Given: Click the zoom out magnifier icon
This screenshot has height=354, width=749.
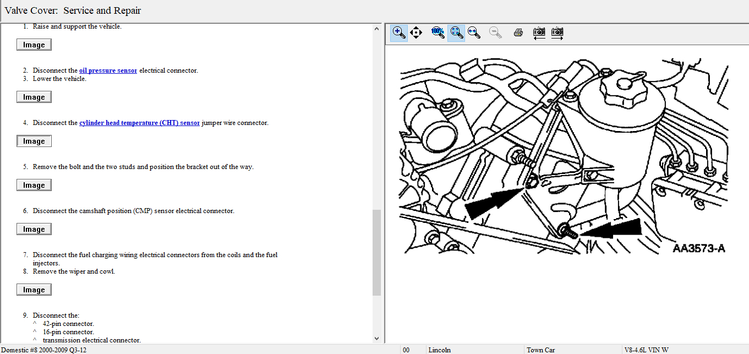Looking at the screenshot, I should (495, 32).
